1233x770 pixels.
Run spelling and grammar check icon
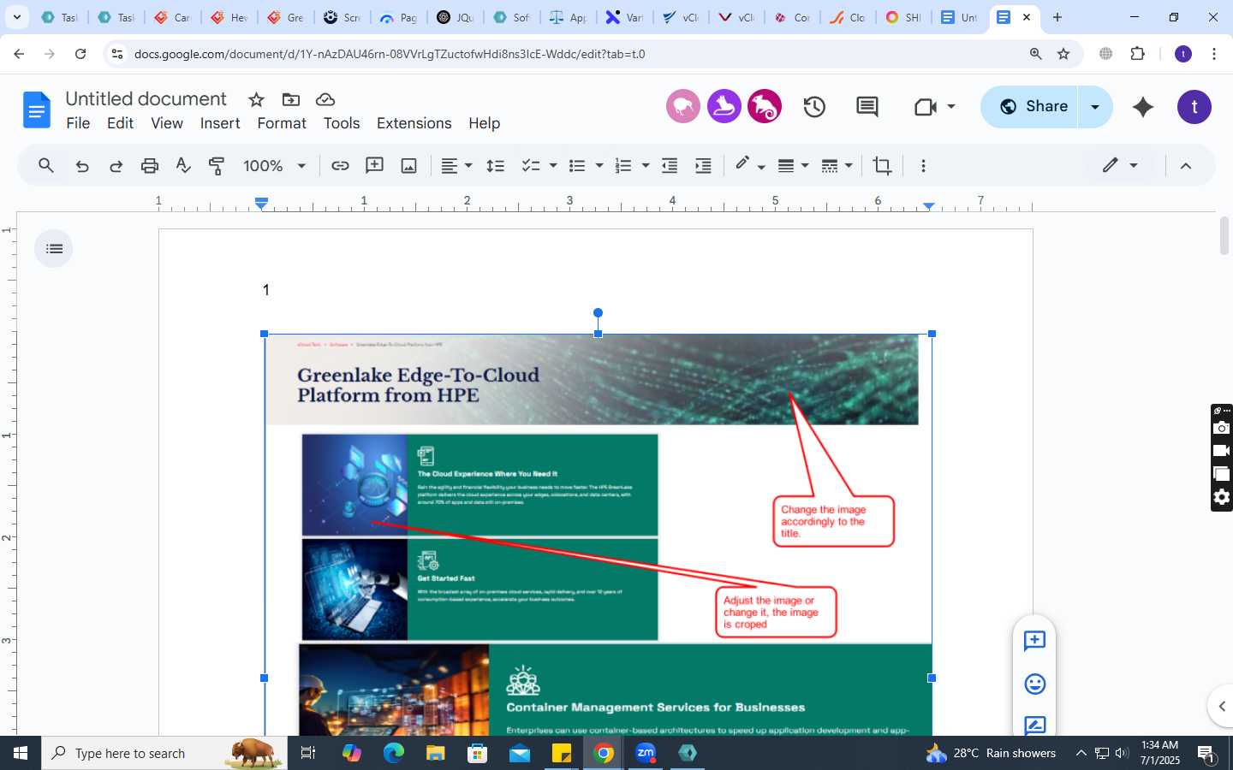(x=183, y=166)
